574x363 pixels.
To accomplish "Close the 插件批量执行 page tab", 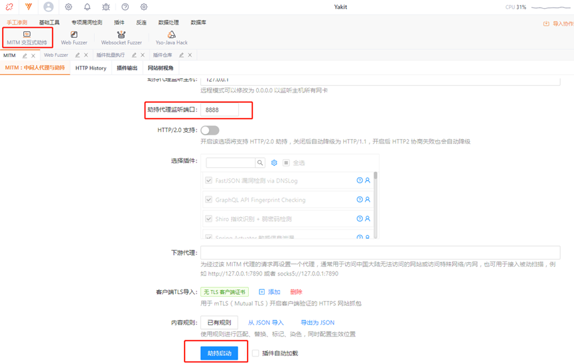I will tap(143, 55).
